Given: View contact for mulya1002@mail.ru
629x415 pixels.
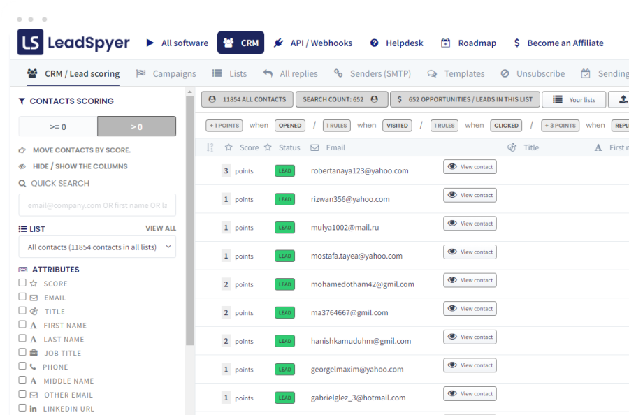Looking at the screenshot, I should tap(470, 224).
